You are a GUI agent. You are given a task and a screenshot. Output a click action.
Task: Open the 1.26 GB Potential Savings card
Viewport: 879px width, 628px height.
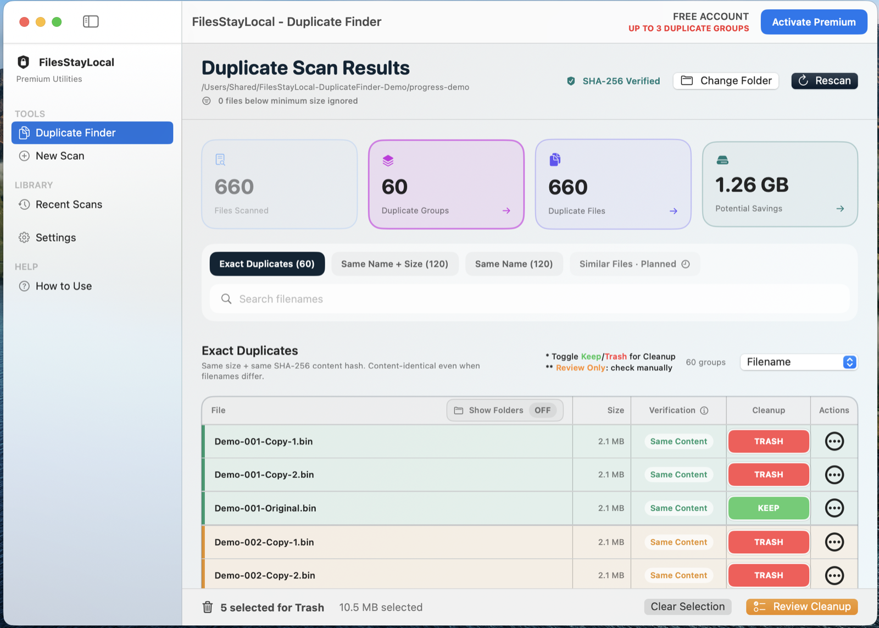point(780,184)
